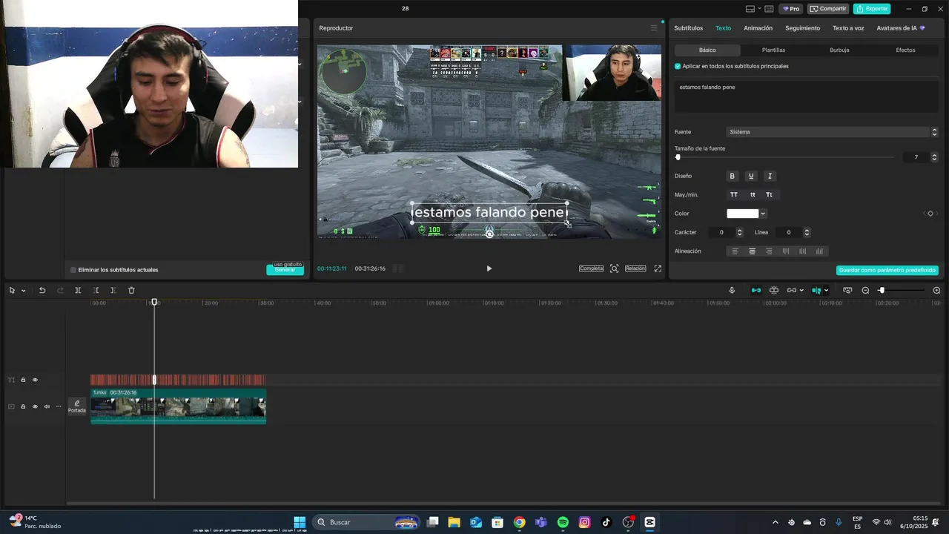This screenshot has width=949, height=534.
Task: Toggle main track magnet snapping
Action: coord(756,290)
